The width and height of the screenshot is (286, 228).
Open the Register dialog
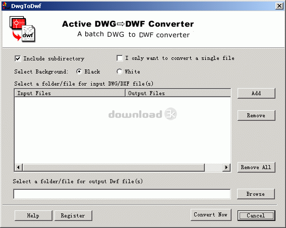(73, 215)
